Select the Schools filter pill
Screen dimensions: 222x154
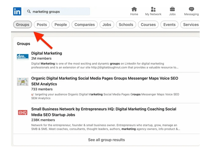[x=126, y=25]
